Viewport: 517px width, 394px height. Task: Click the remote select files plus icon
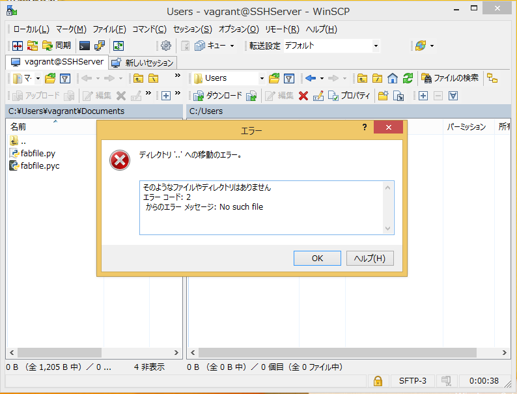pos(423,96)
